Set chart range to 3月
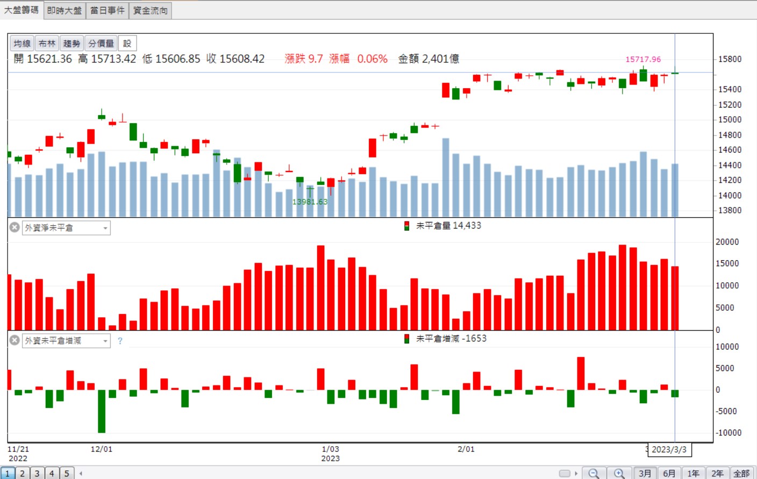The width and height of the screenshot is (757, 479). tap(645, 473)
